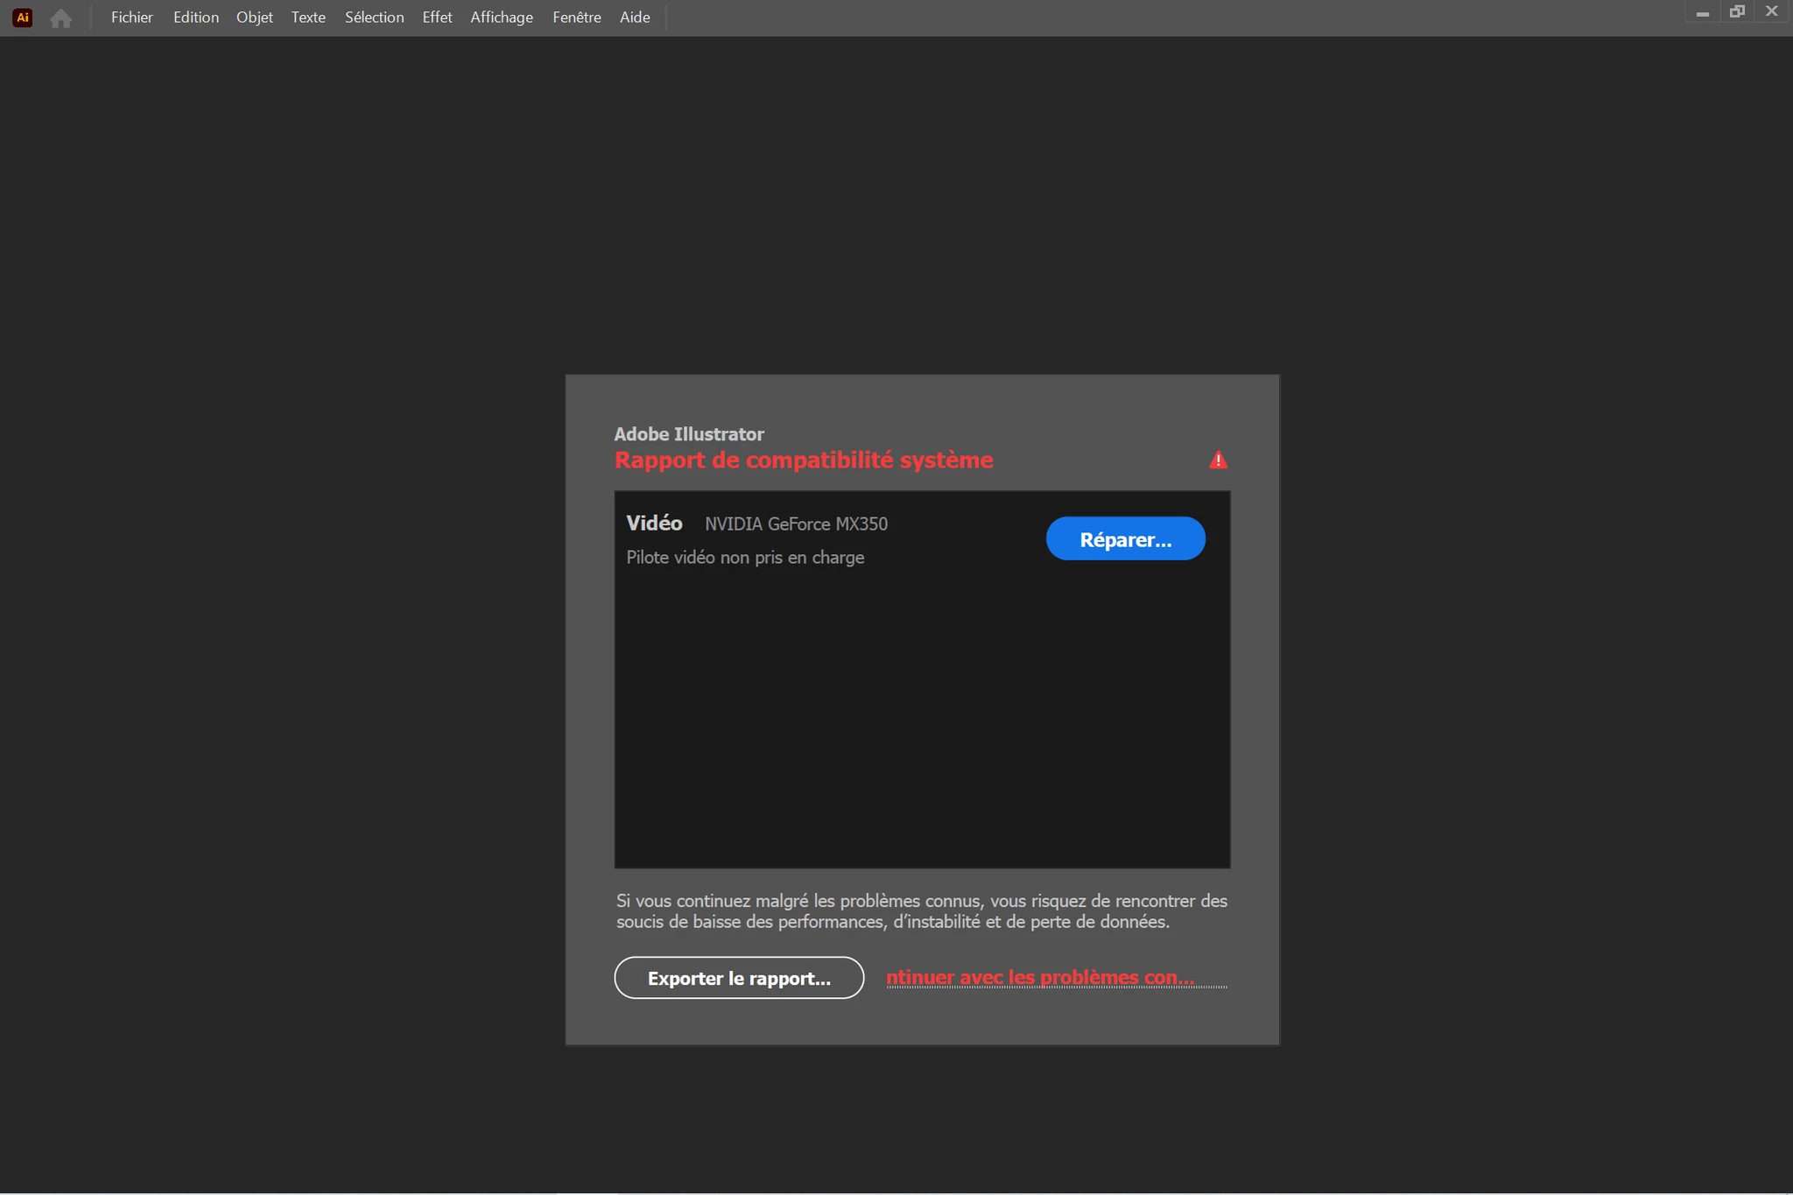Click Exporter le rapport button
Screen dimensions: 1793x1195
pyautogui.click(x=739, y=978)
